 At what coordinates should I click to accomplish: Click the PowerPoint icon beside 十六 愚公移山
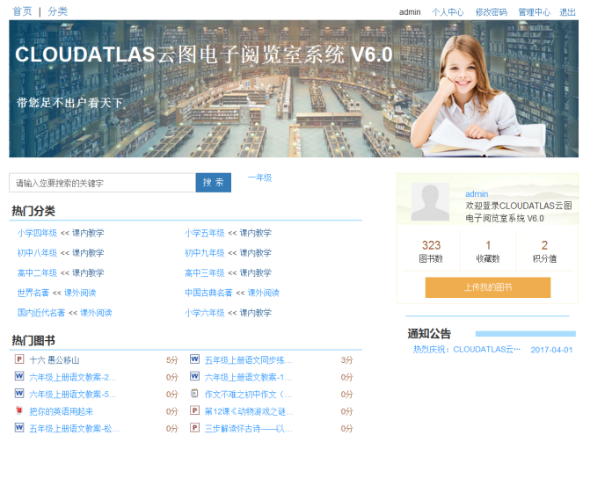point(19,359)
